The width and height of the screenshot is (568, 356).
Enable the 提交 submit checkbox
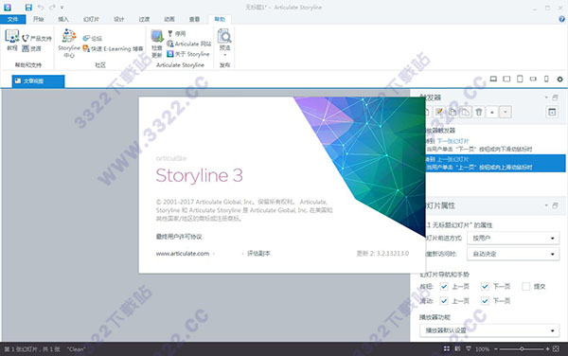click(526, 287)
